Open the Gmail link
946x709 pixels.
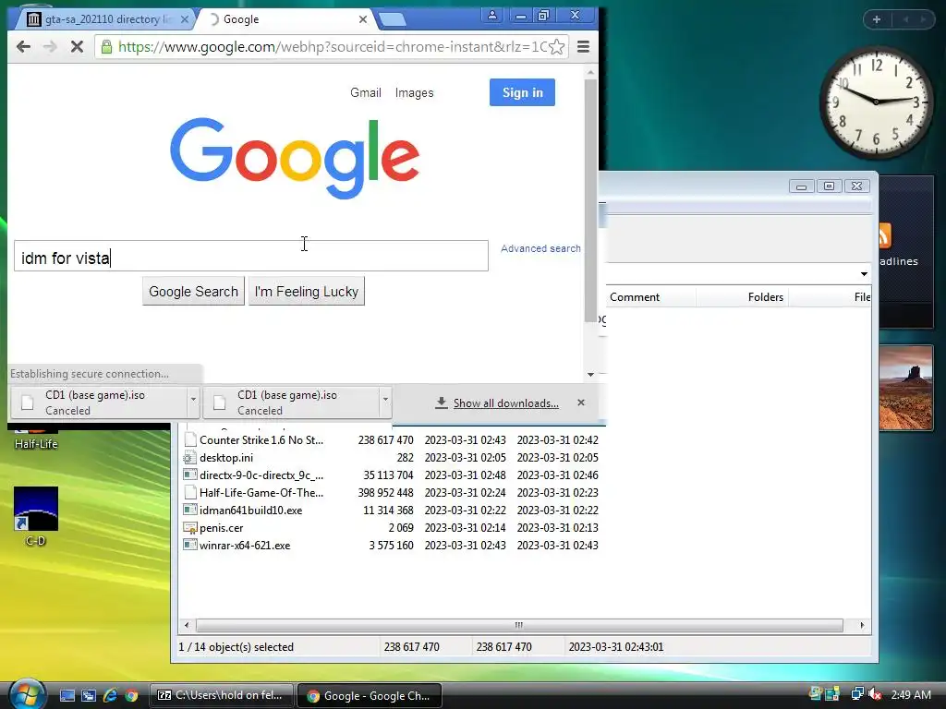[366, 93]
